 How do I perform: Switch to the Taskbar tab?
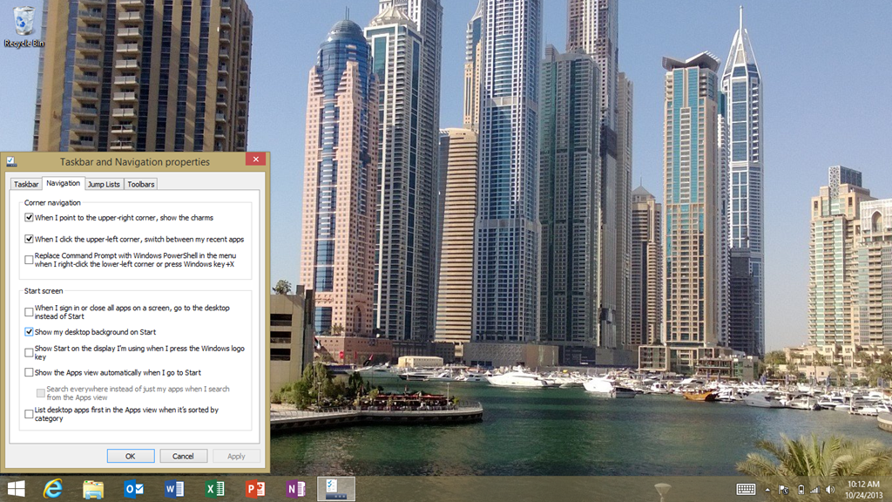pos(26,184)
